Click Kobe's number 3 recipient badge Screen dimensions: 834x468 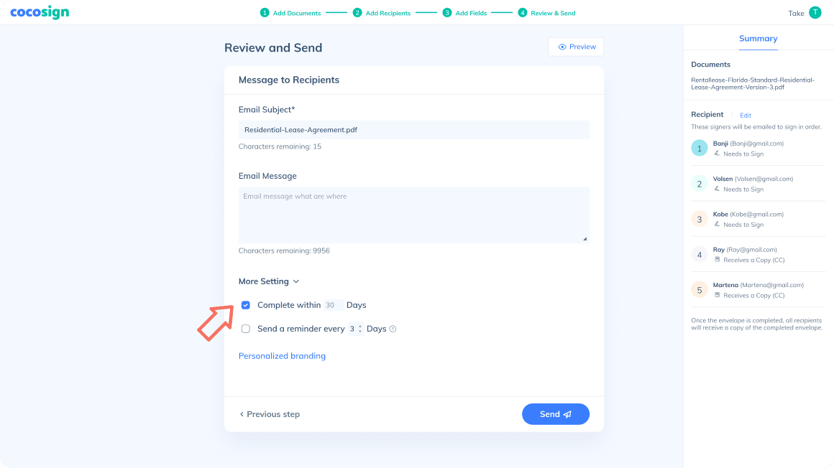700,219
